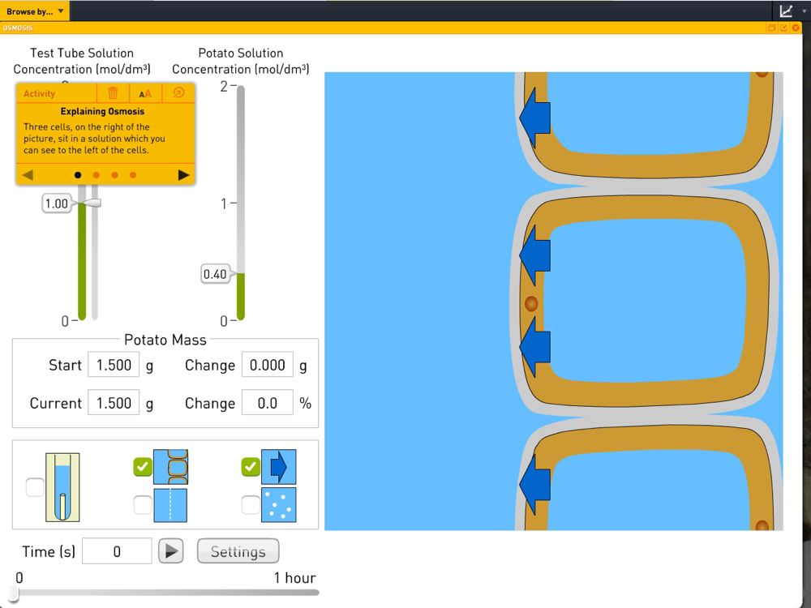The width and height of the screenshot is (811, 608).
Task: Click the Current potato mass field
Action: pyautogui.click(x=114, y=403)
